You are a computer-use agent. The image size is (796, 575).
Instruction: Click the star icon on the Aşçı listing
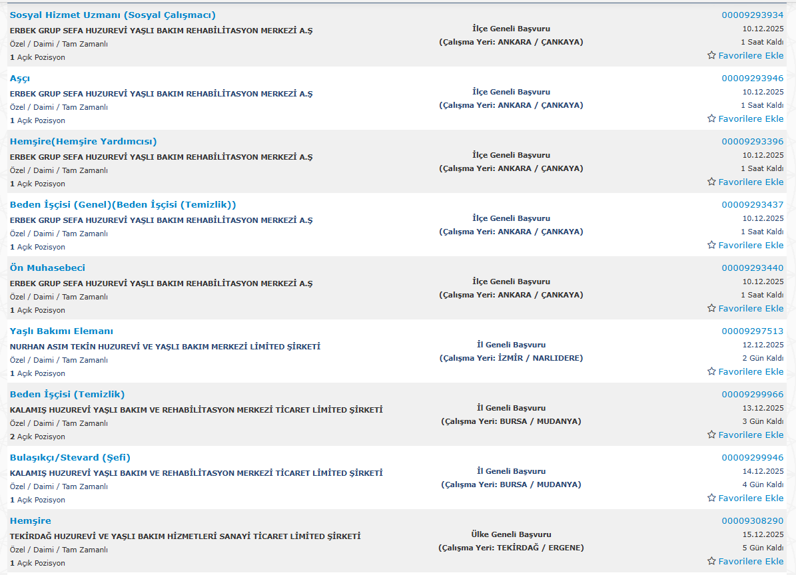pos(711,118)
